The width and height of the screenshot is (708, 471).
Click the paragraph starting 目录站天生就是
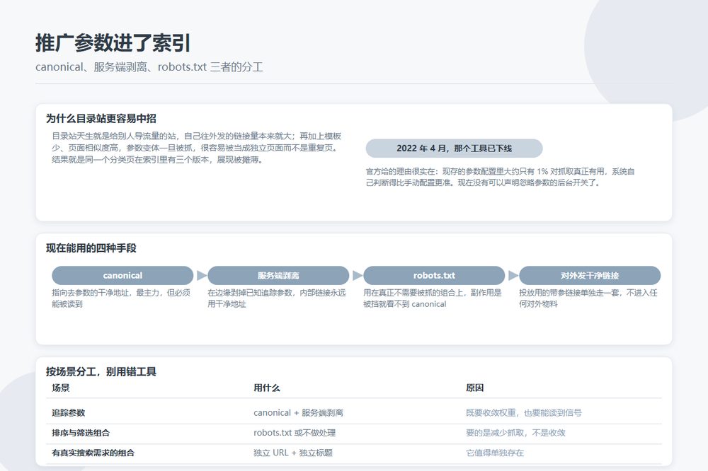(197, 148)
